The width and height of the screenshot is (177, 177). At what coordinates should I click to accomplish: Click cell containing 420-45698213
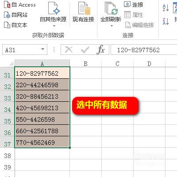pyautogui.click(x=42, y=108)
